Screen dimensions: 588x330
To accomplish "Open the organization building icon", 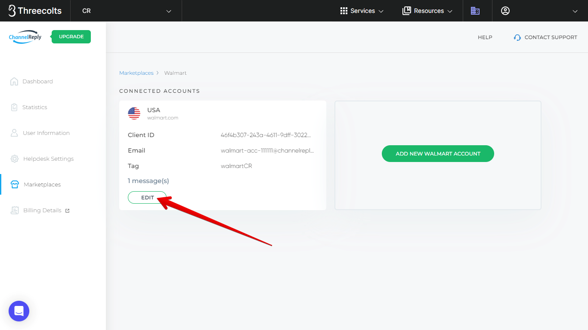I will [x=475, y=11].
